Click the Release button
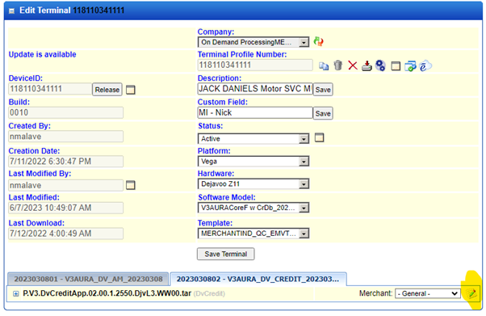 [107, 90]
